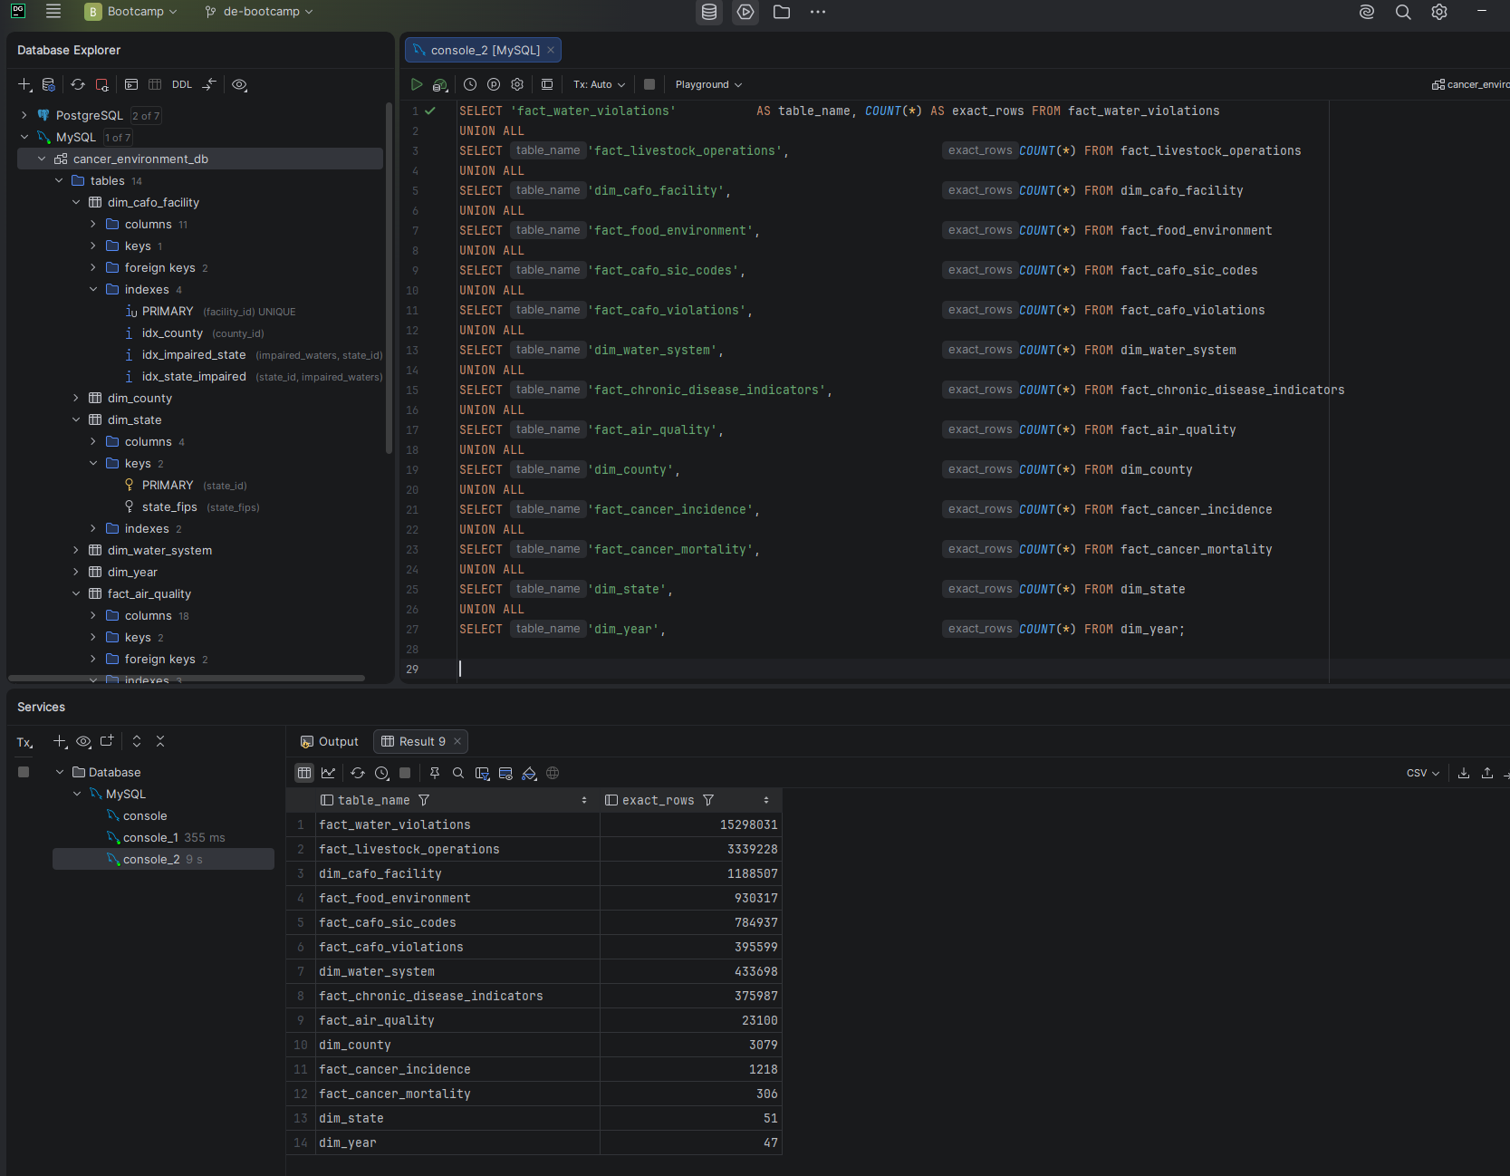Click the Services run icon in title bar
This screenshot has height=1176, width=1510.
pyautogui.click(x=745, y=12)
